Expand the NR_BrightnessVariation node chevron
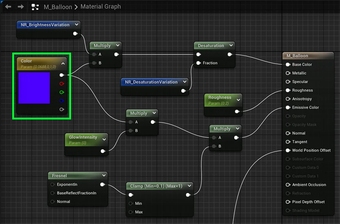Image resolution: width=340 pixels, height=224 pixels. [76, 25]
